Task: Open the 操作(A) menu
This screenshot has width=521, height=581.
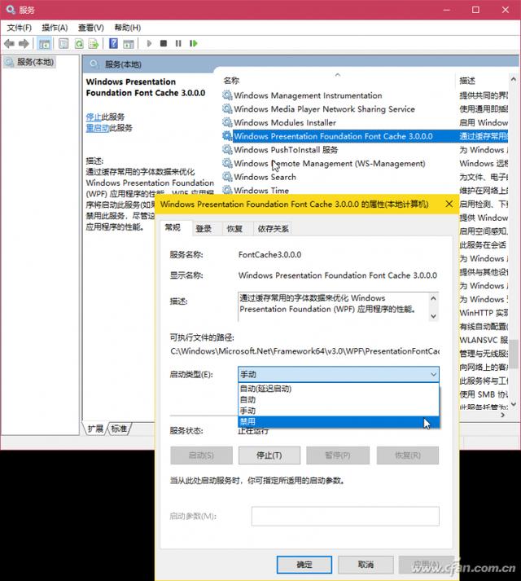Action: 55,28
